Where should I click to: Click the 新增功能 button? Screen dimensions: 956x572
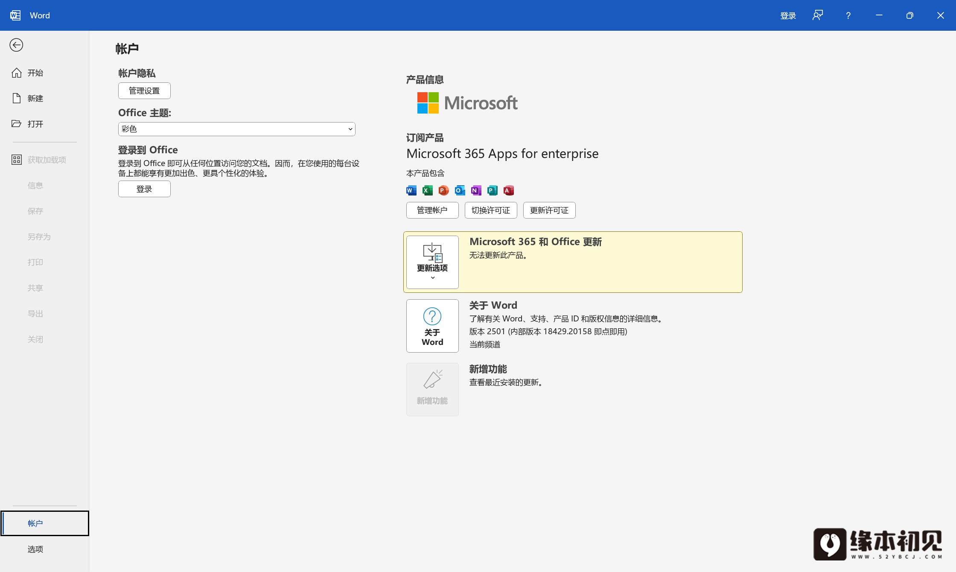point(432,389)
